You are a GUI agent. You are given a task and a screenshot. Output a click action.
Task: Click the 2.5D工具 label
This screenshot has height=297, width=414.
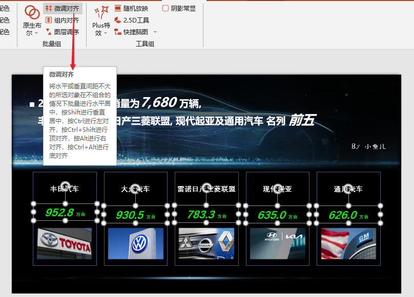pyautogui.click(x=136, y=20)
